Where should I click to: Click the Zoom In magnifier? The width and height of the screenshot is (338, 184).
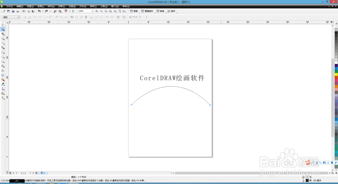(x=97, y=11)
